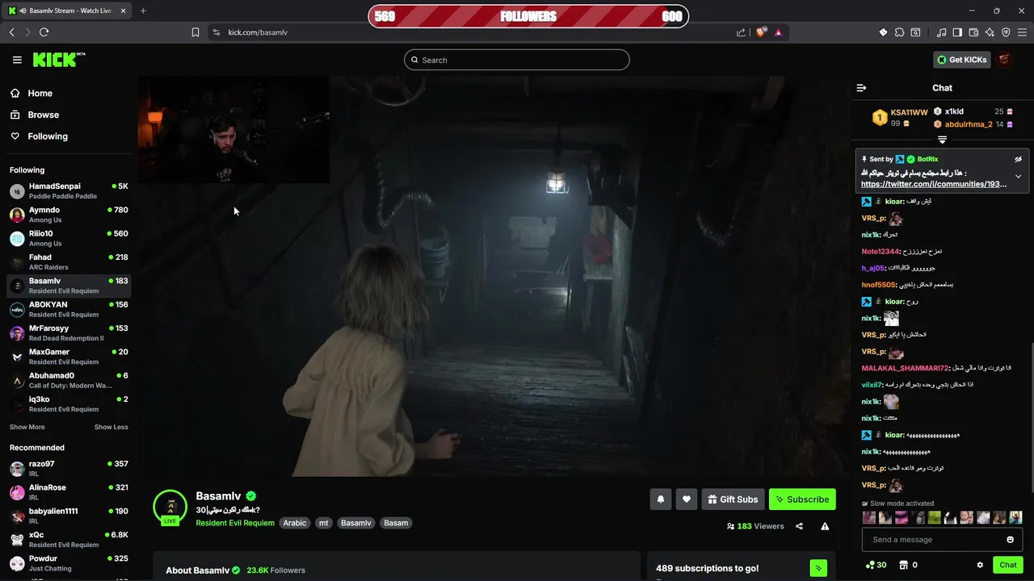Click Show Less in Following
The image size is (1034, 581).
[x=111, y=427]
